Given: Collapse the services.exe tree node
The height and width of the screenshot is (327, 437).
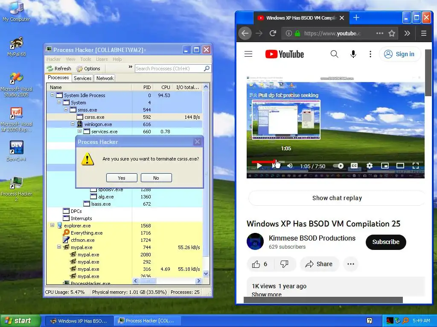Looking at the screenshot, I should 79,131.
